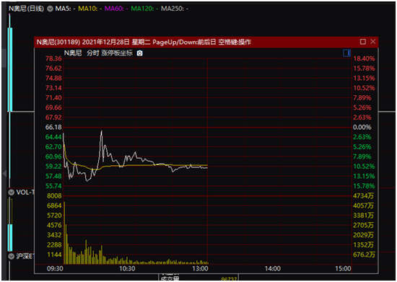Image resolution: width=397 pixels, height=282 pixels.
Task: Click the 14:00 time axis marker
Action: point(272,268)
